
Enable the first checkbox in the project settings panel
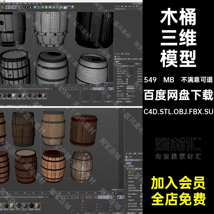tap(127, 79)
